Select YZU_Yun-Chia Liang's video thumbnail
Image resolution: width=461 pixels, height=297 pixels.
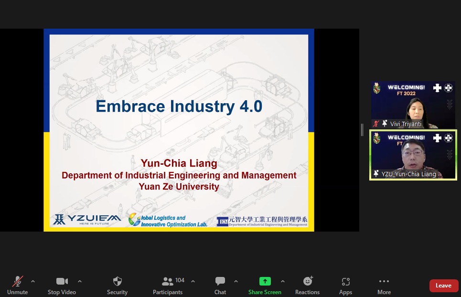413,155
